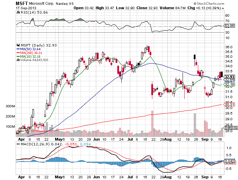Viewport: 238px width, 180px height.
Task: Click the green 32.18 price axis tag
Action: (230, 84)
